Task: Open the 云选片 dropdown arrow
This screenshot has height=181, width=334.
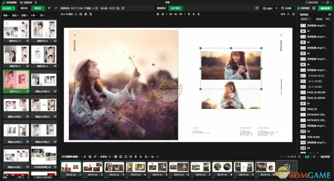Action: tap(276, 8)
